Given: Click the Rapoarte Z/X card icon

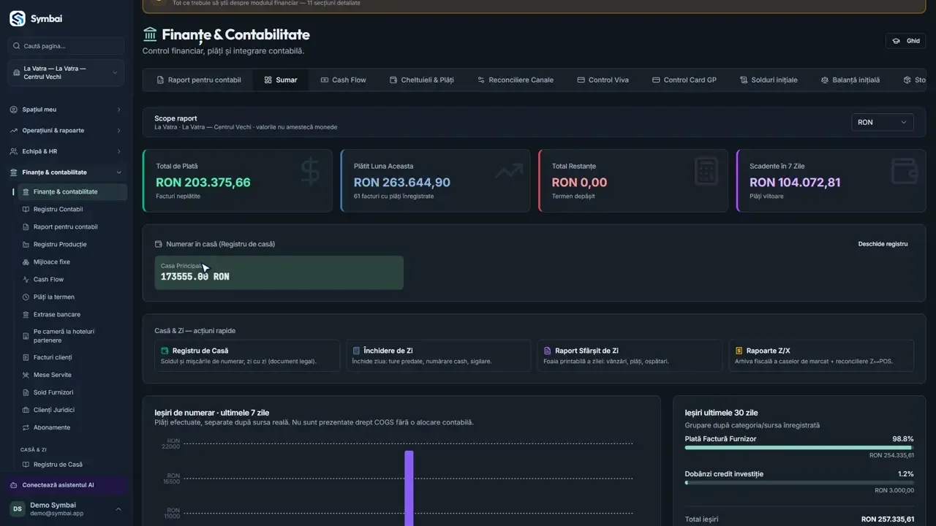Looking at the screenshot, I should [x=739, y=351].
